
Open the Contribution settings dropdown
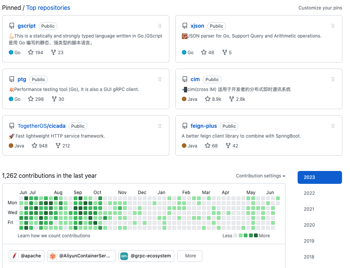tap(261, 176)
